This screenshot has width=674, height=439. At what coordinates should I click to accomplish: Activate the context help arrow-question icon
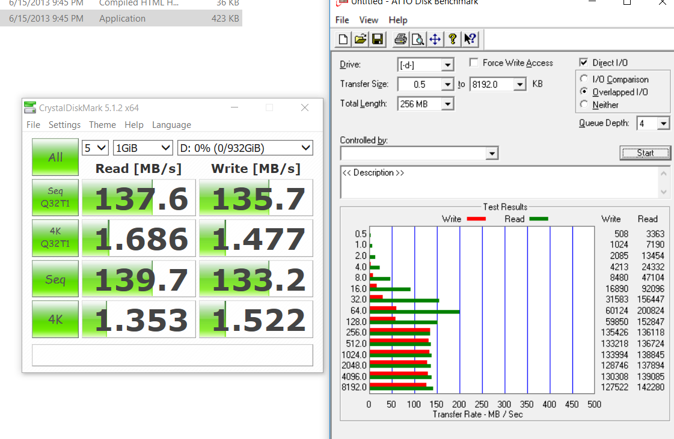point(470,40)
